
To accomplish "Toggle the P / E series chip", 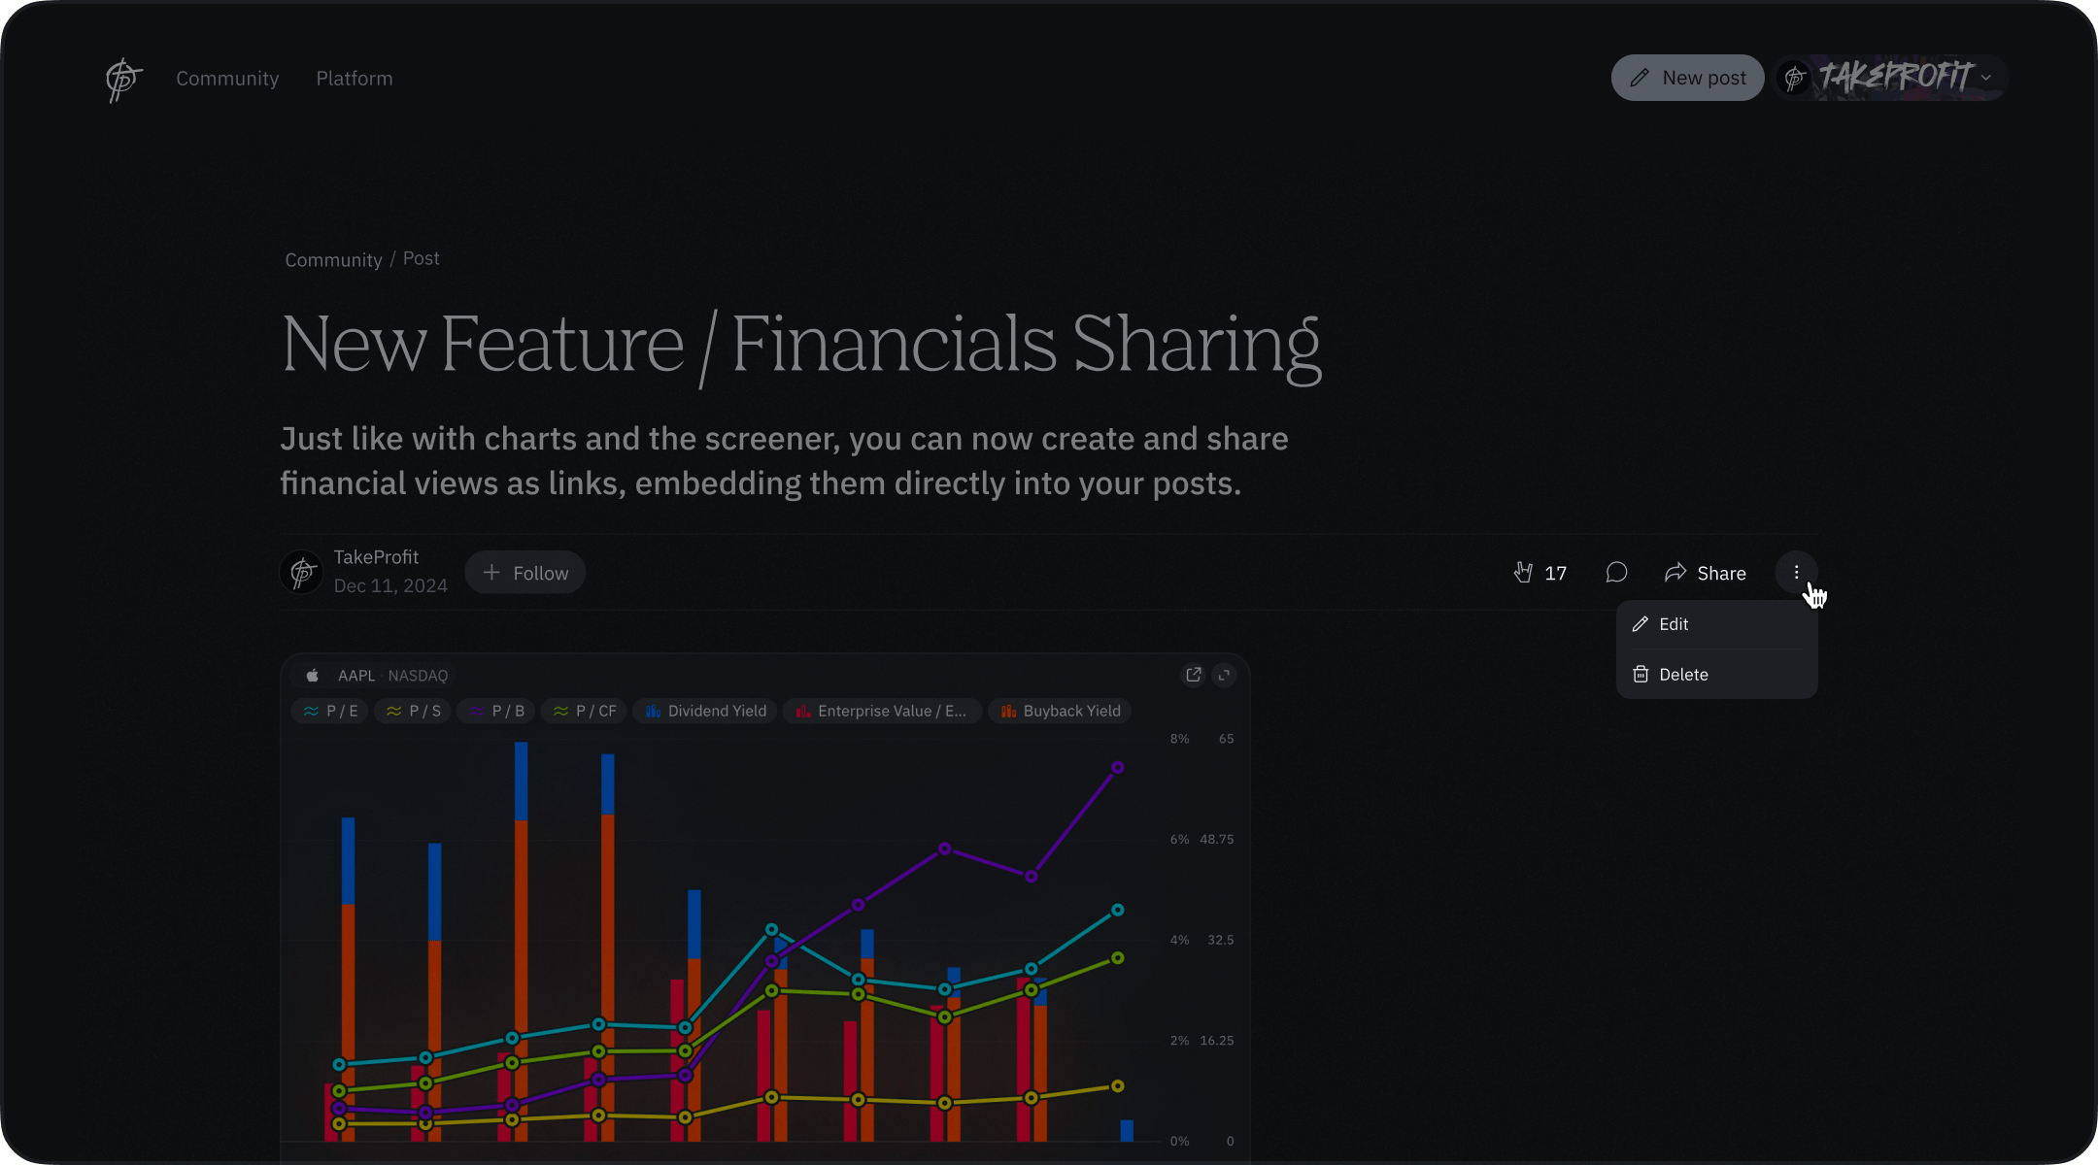I will [x=330, y=712].
